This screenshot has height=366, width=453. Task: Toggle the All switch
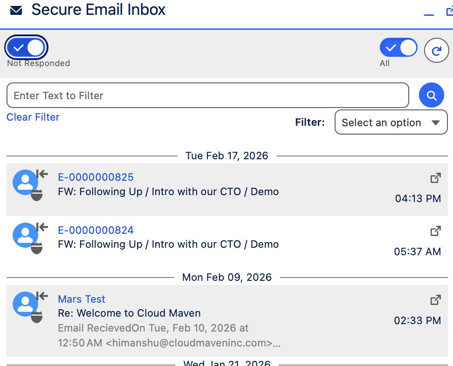coord(398,47)
